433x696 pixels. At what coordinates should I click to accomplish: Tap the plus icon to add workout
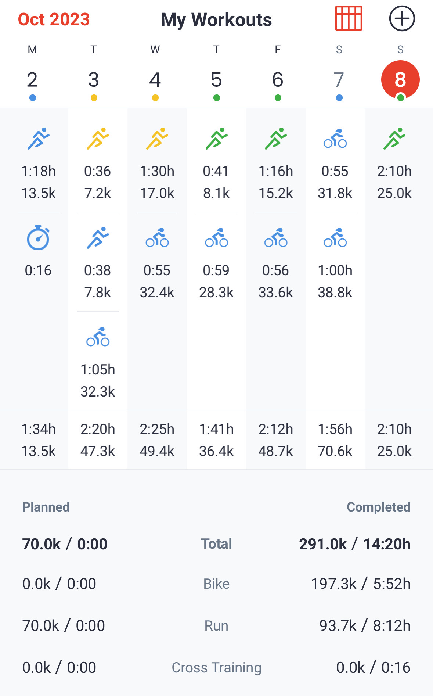click(402, 18)
